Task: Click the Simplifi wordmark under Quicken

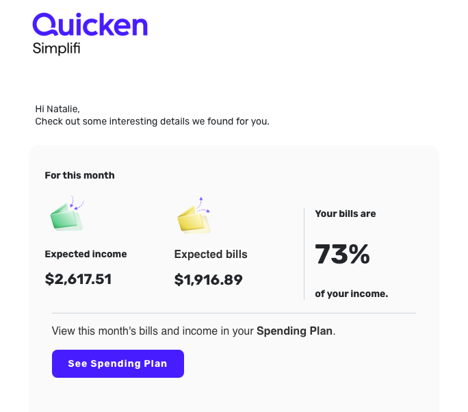Action: (x=56, y=49)
